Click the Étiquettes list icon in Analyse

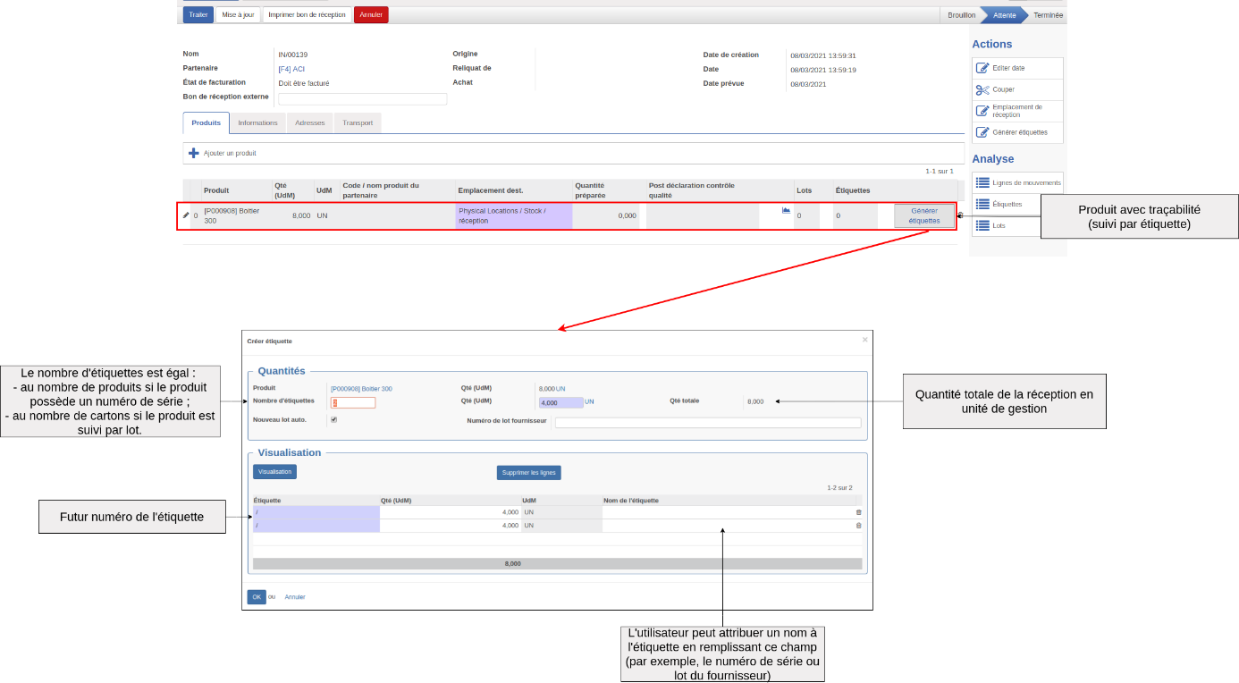click(x=982, y=204)
